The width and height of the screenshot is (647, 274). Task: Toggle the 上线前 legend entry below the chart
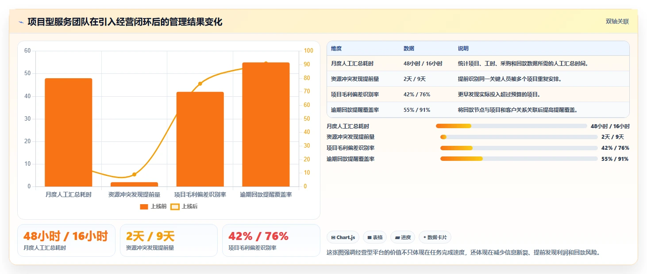[x=153, y=206]
